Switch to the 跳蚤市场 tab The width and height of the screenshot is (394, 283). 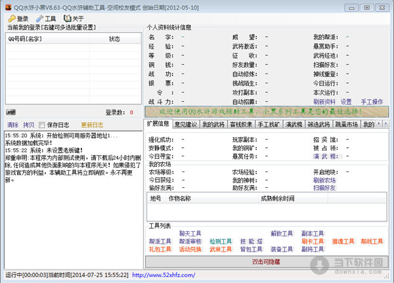(x=347, y=124)
